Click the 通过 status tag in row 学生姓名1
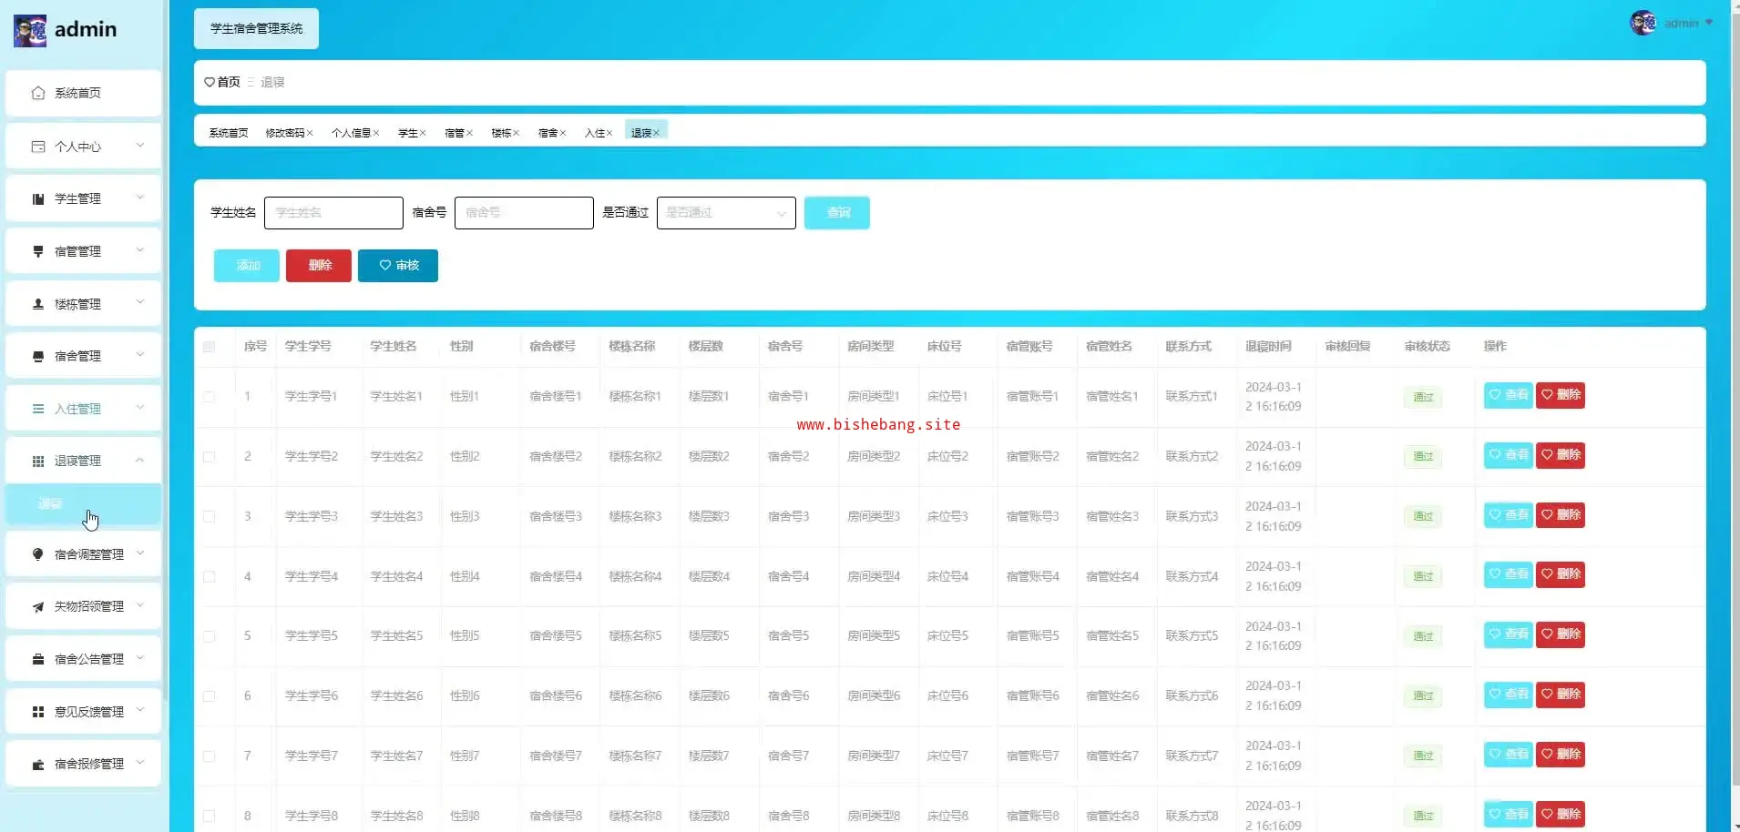Viewport: 1740px width, 832px height. [1423, 397]
